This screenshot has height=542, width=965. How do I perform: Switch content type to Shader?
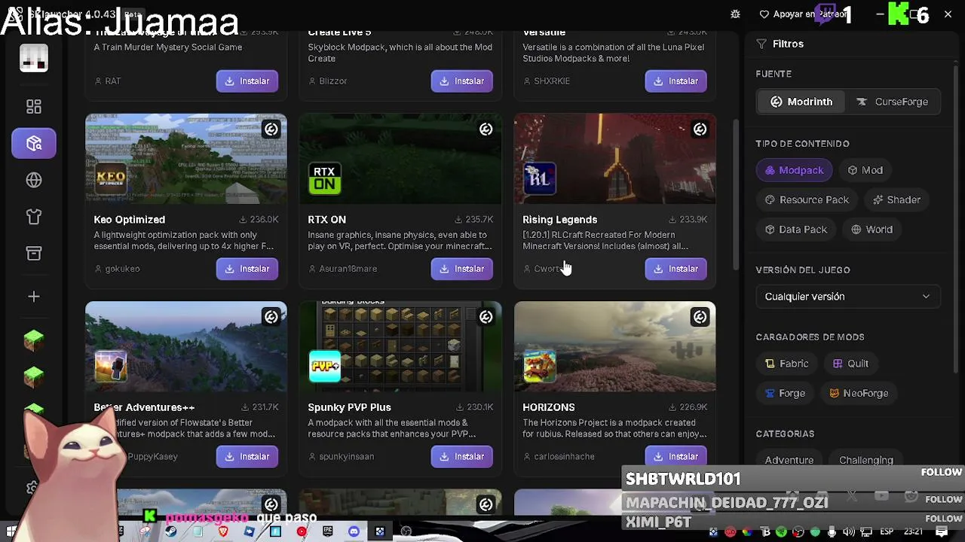(896, 199)
